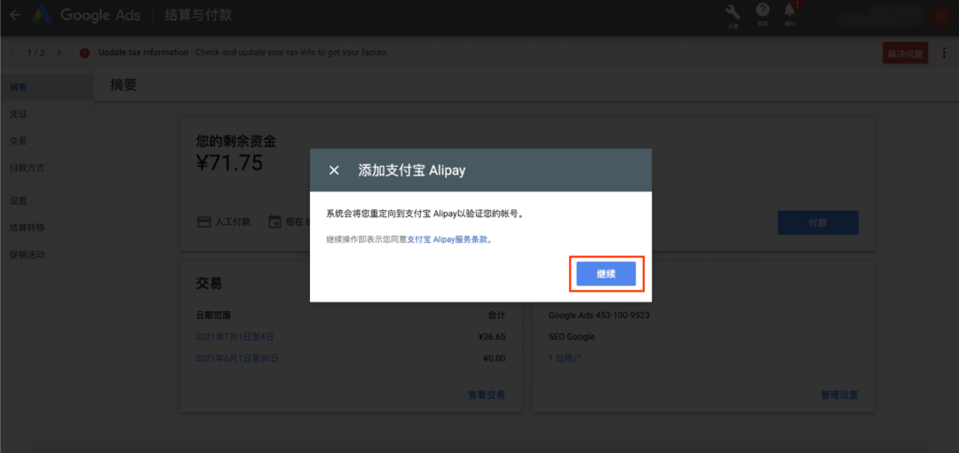This screenshot has height=453, width=959.
Task: Select 交易 in the sidebar
Action: (19, 141)
